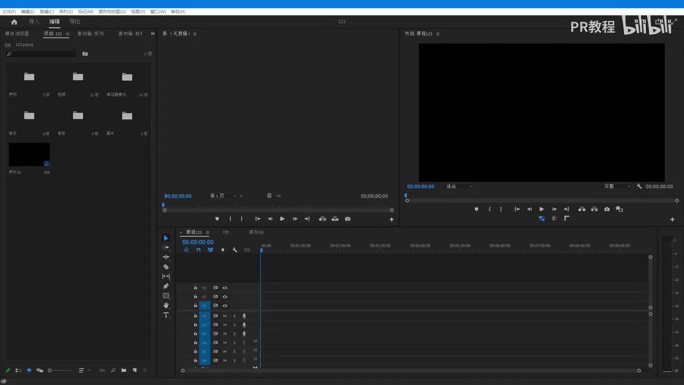Screen dimensions: 684x385
Task: Switch to the 序列 05 timeline tab
Action: coord(256,232)
